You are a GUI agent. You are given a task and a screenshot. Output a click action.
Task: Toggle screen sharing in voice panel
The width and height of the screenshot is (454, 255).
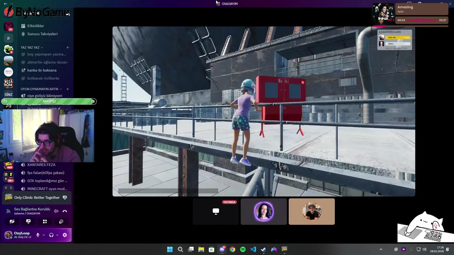click(x=28, y=221)
